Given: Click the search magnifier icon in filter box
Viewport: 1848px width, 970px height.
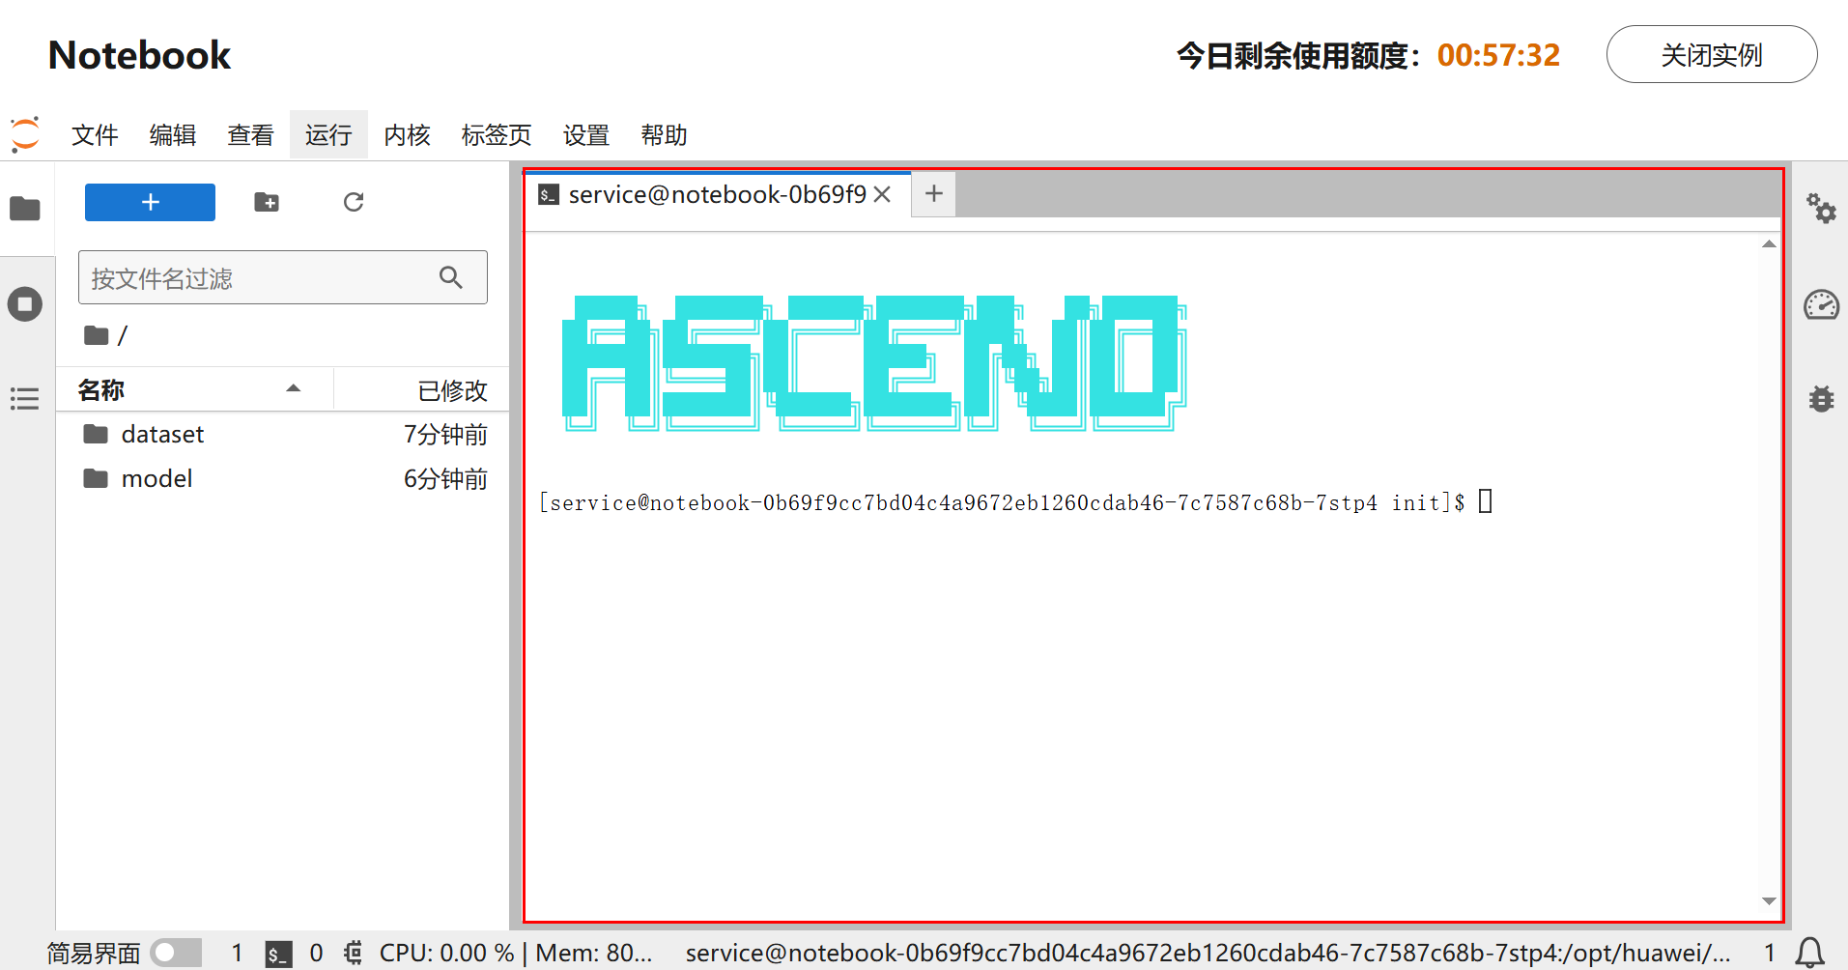Looking at the screenshot, I should point(450,277).
